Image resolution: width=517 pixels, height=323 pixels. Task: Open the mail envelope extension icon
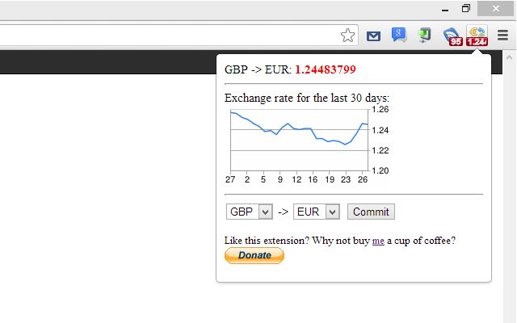tap(373, 36)
